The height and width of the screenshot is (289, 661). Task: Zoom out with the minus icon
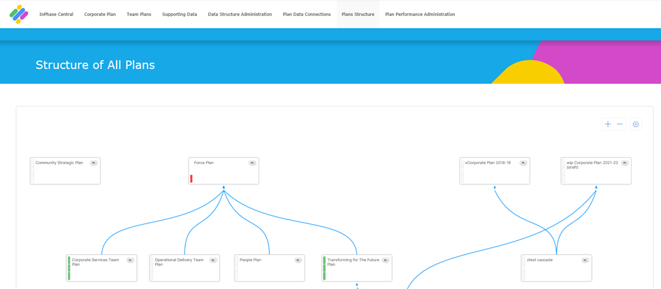[620, 124]
